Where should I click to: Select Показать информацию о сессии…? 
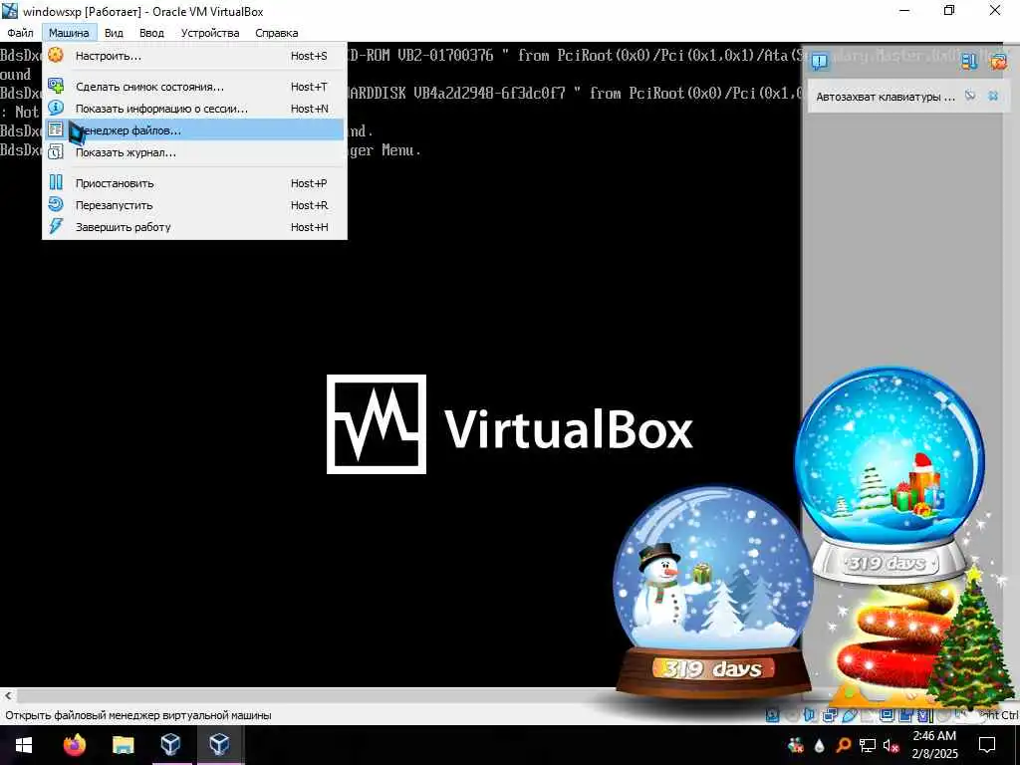194,109
